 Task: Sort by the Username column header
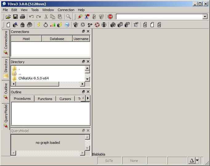[x=81, y=39]
